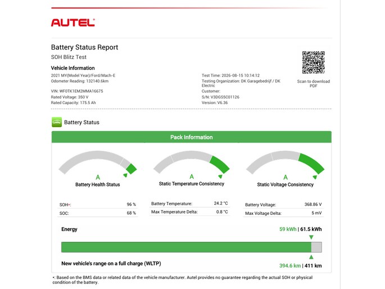Viewport: 385px width, 289px height.
Task: Select the Pack Information header bar
Action: pos(191,137)
